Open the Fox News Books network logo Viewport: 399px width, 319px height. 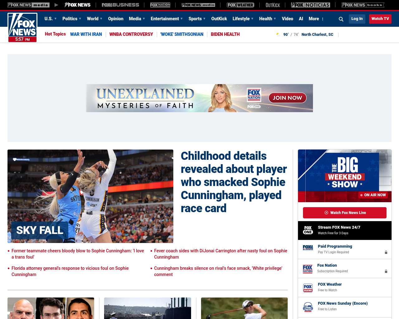(363, 5)
